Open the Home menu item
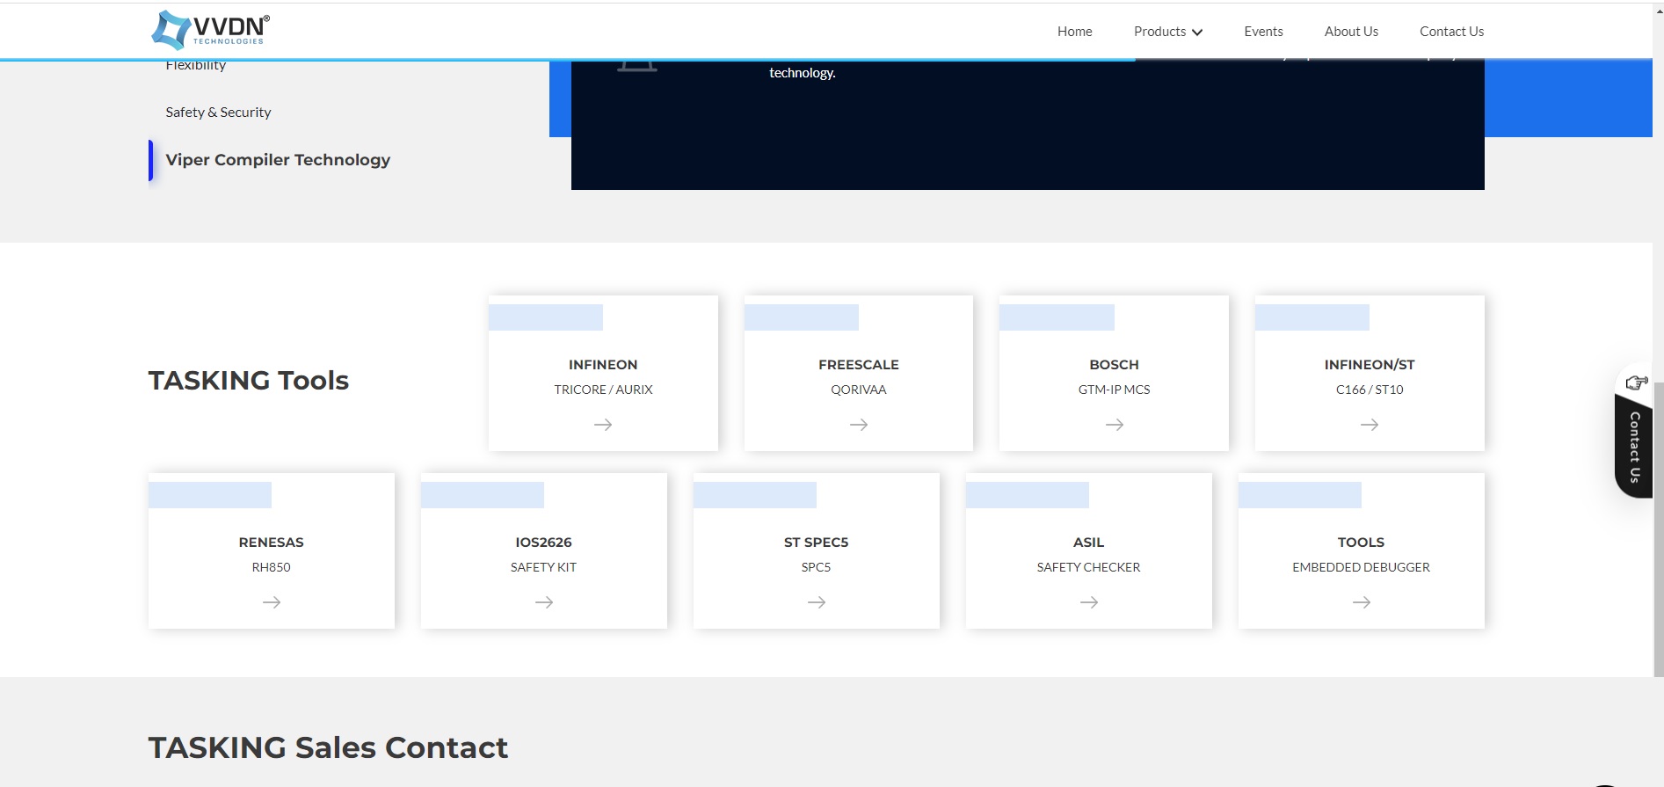 point(1074,32)
